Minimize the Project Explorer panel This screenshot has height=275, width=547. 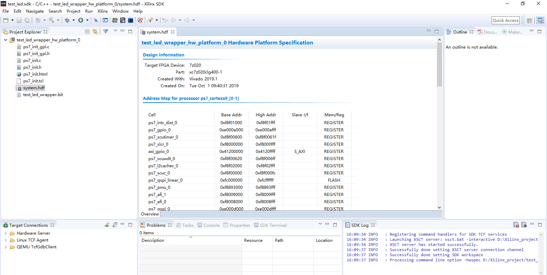[x=122, y=31]
